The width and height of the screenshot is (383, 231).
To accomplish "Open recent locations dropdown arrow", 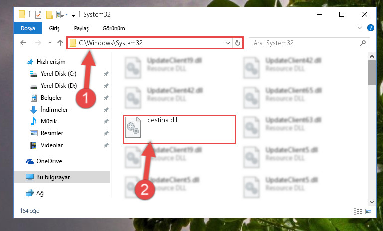I will [50, 43].
